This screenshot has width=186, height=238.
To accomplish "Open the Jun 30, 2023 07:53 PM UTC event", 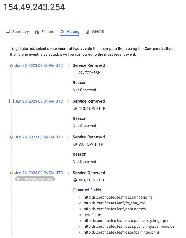I will coord(39,65).
